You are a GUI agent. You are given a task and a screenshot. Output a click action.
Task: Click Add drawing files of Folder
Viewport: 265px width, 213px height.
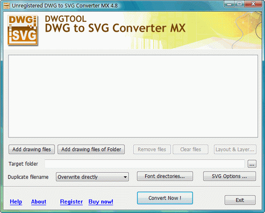tap(91, 149)
